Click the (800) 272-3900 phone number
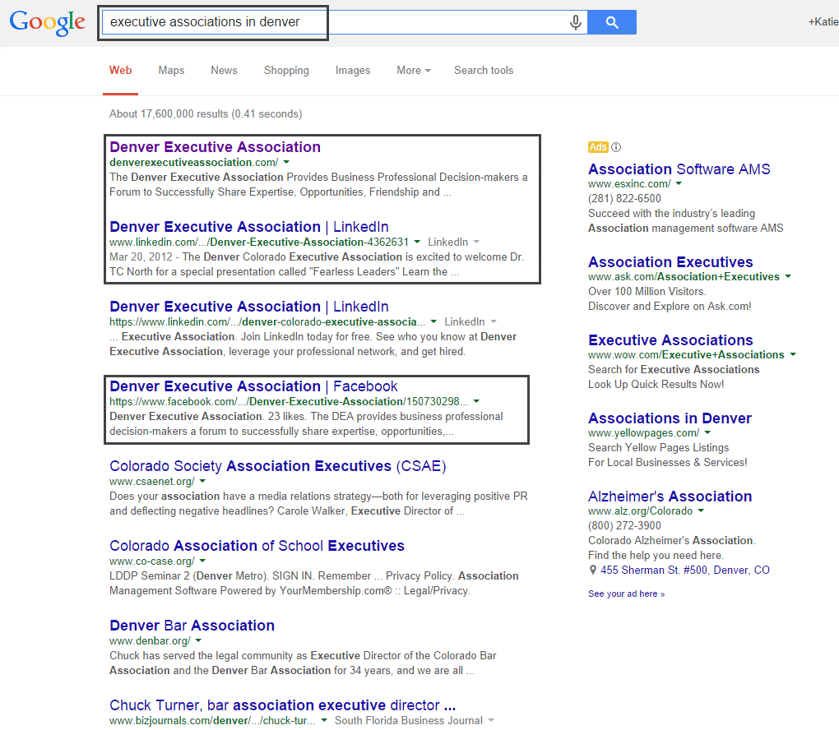Image resolution: width=839 pixels, height=730 pixels. coord(624,525)
